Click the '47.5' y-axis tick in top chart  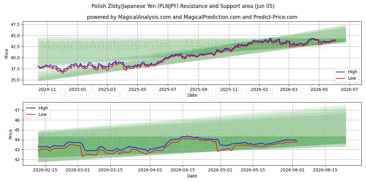16,24
